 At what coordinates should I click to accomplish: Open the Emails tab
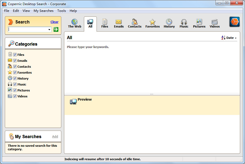pyautogui.click(x=119, y=24)
